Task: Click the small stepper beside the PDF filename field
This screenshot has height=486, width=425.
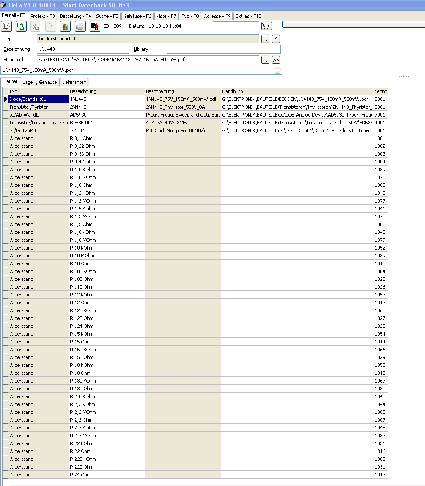Action: (x=278, y=70)
